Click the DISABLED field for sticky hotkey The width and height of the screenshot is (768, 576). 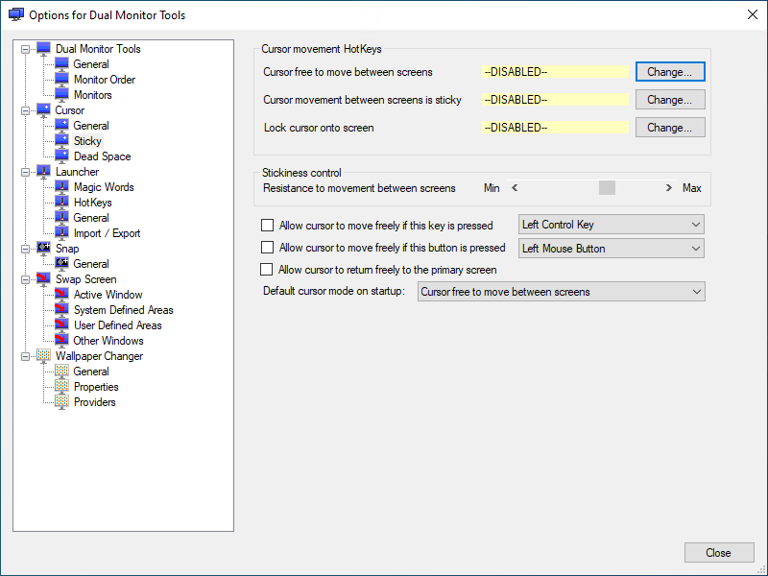(x=555, y=100)
